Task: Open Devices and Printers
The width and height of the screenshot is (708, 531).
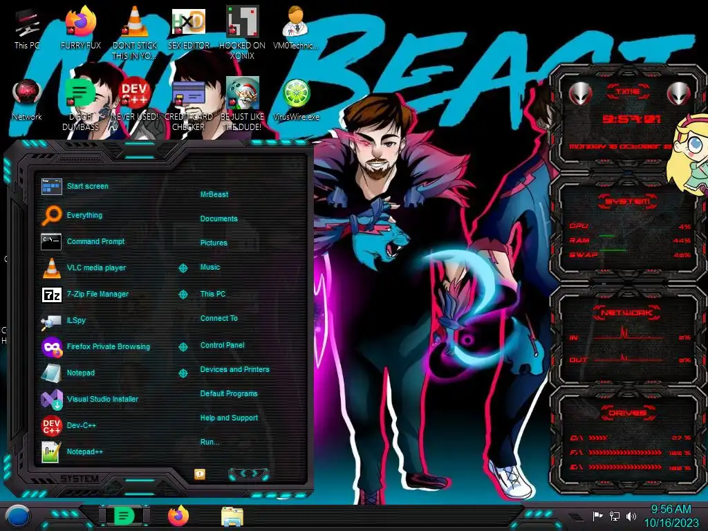Action: coord(235,369)
